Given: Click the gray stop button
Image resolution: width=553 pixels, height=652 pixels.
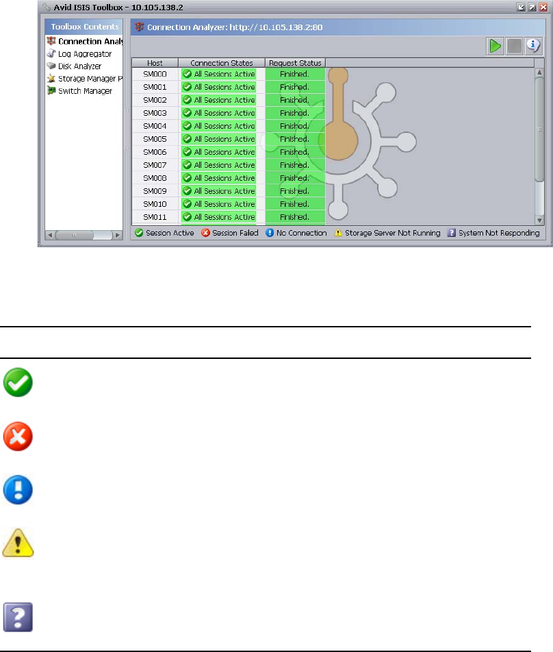Looking at the screenshot, I should click(515, 46).
